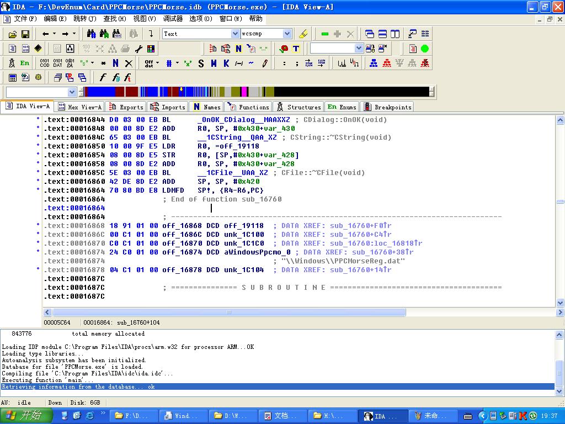Click the red T icon
This screenshot has width=565, height=424.
click(x=296, y=49)
